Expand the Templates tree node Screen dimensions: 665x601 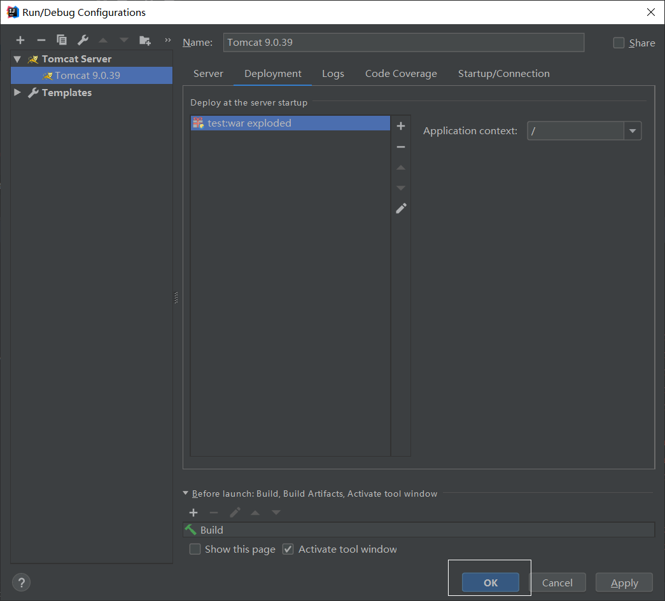click(x=17, y=92)
